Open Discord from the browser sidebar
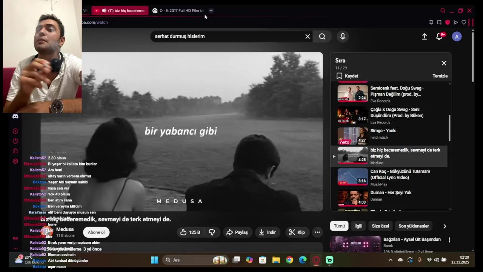 point(15,116)
